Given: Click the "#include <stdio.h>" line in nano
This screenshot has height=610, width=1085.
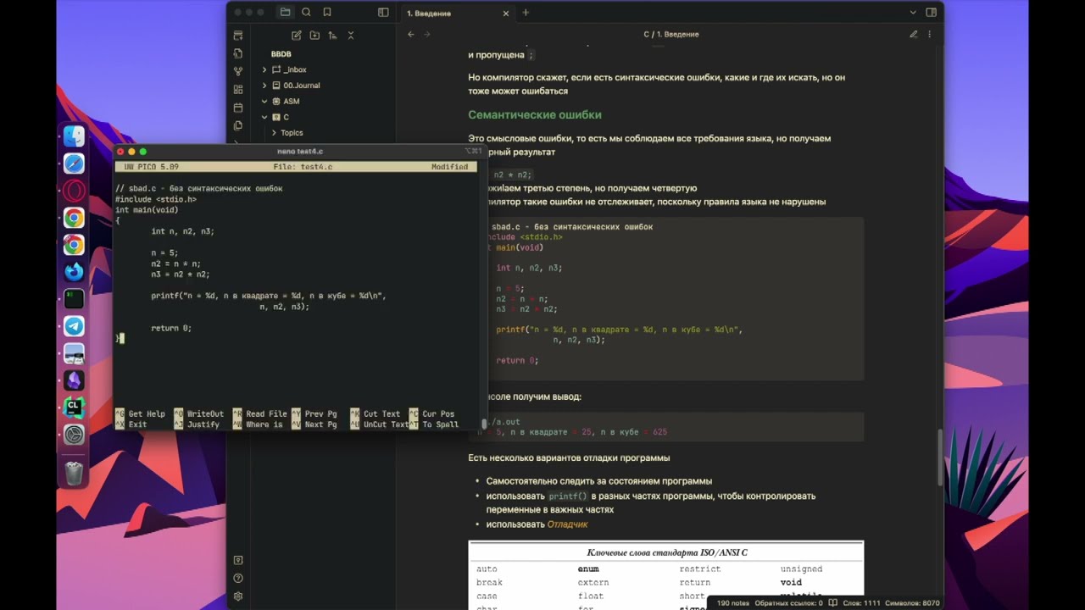Looking at the screenshot, I should point(156,199).
